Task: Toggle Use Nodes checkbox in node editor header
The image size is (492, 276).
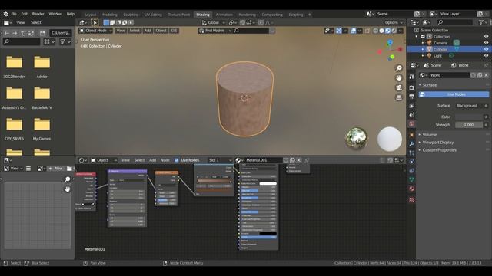Action: click(177, 160)
